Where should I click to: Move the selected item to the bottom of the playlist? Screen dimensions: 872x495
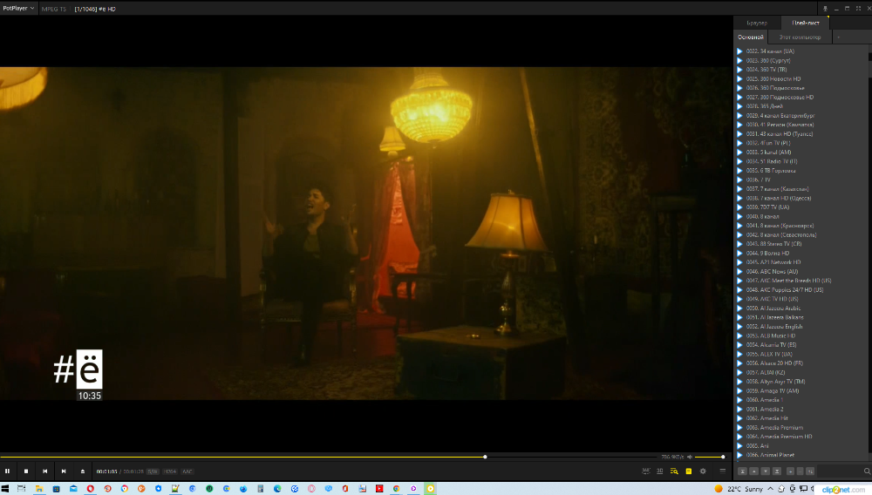point(777,471)
